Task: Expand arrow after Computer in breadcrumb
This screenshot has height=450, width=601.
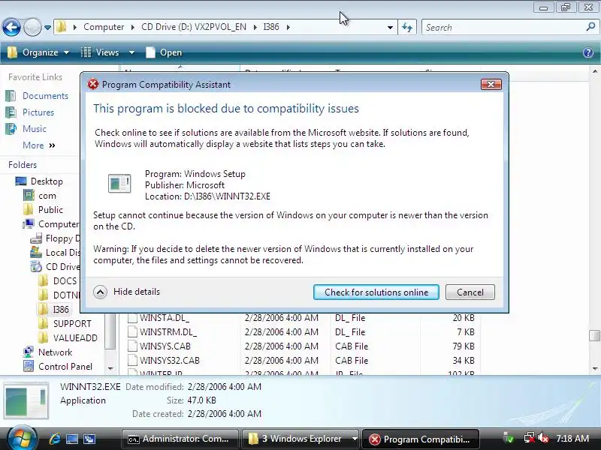Action: [133, 27]
